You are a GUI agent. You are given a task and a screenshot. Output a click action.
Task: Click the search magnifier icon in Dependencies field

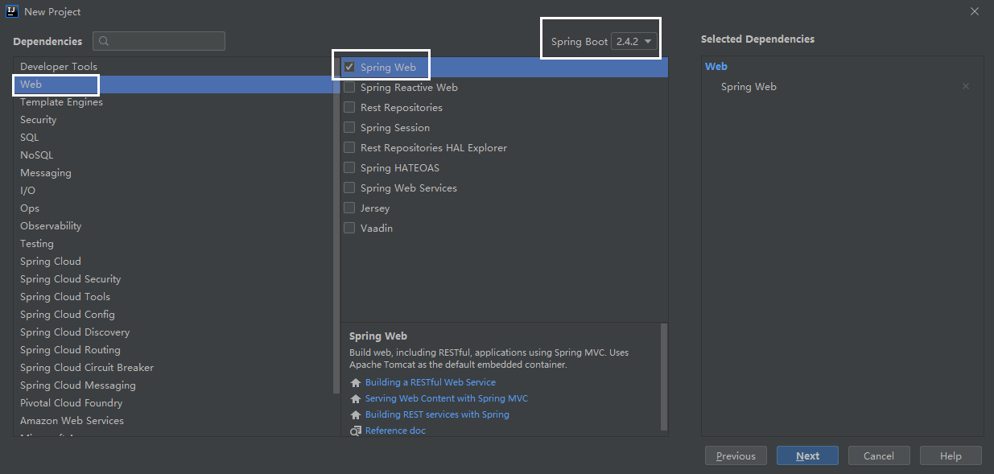104,41
